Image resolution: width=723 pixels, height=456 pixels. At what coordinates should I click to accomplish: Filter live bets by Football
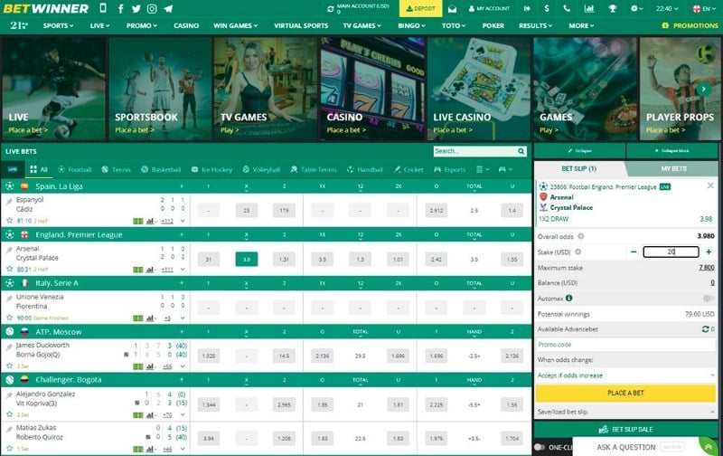click(75, 169)
